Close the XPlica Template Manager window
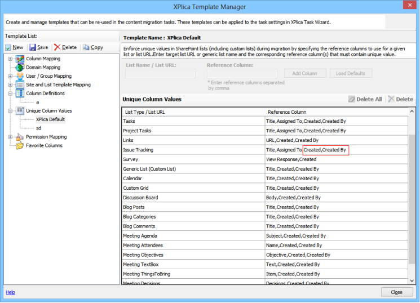 (x=410, y=5)
